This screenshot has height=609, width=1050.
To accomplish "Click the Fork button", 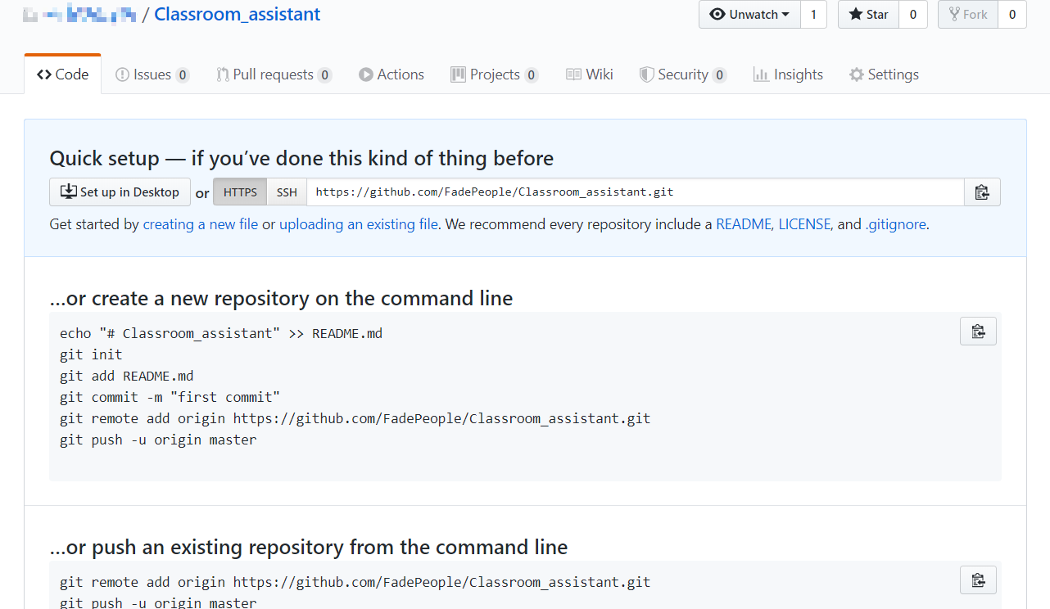I will [967, 15].
